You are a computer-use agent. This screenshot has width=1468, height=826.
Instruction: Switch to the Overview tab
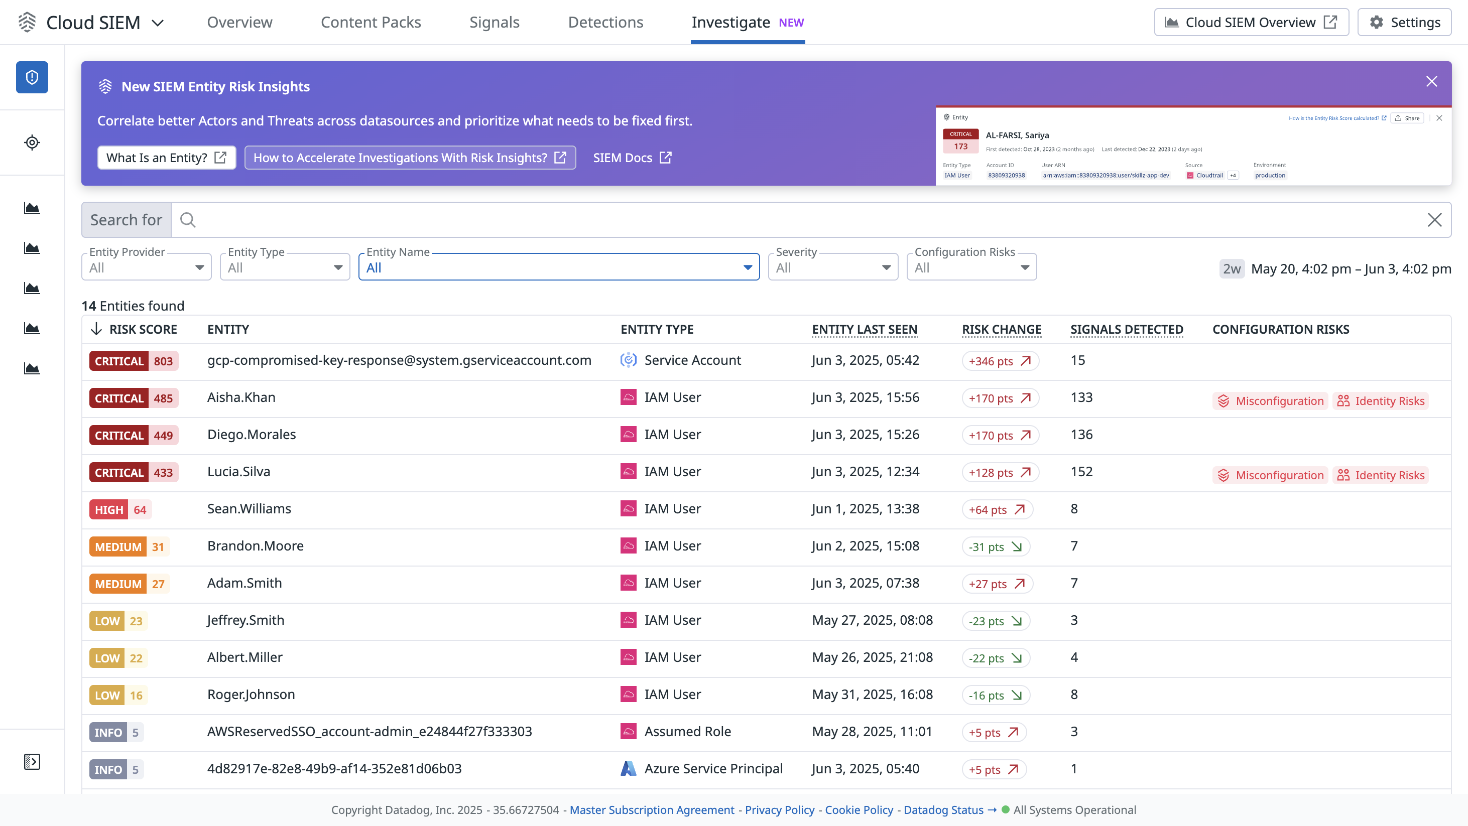tap(239, 22)
